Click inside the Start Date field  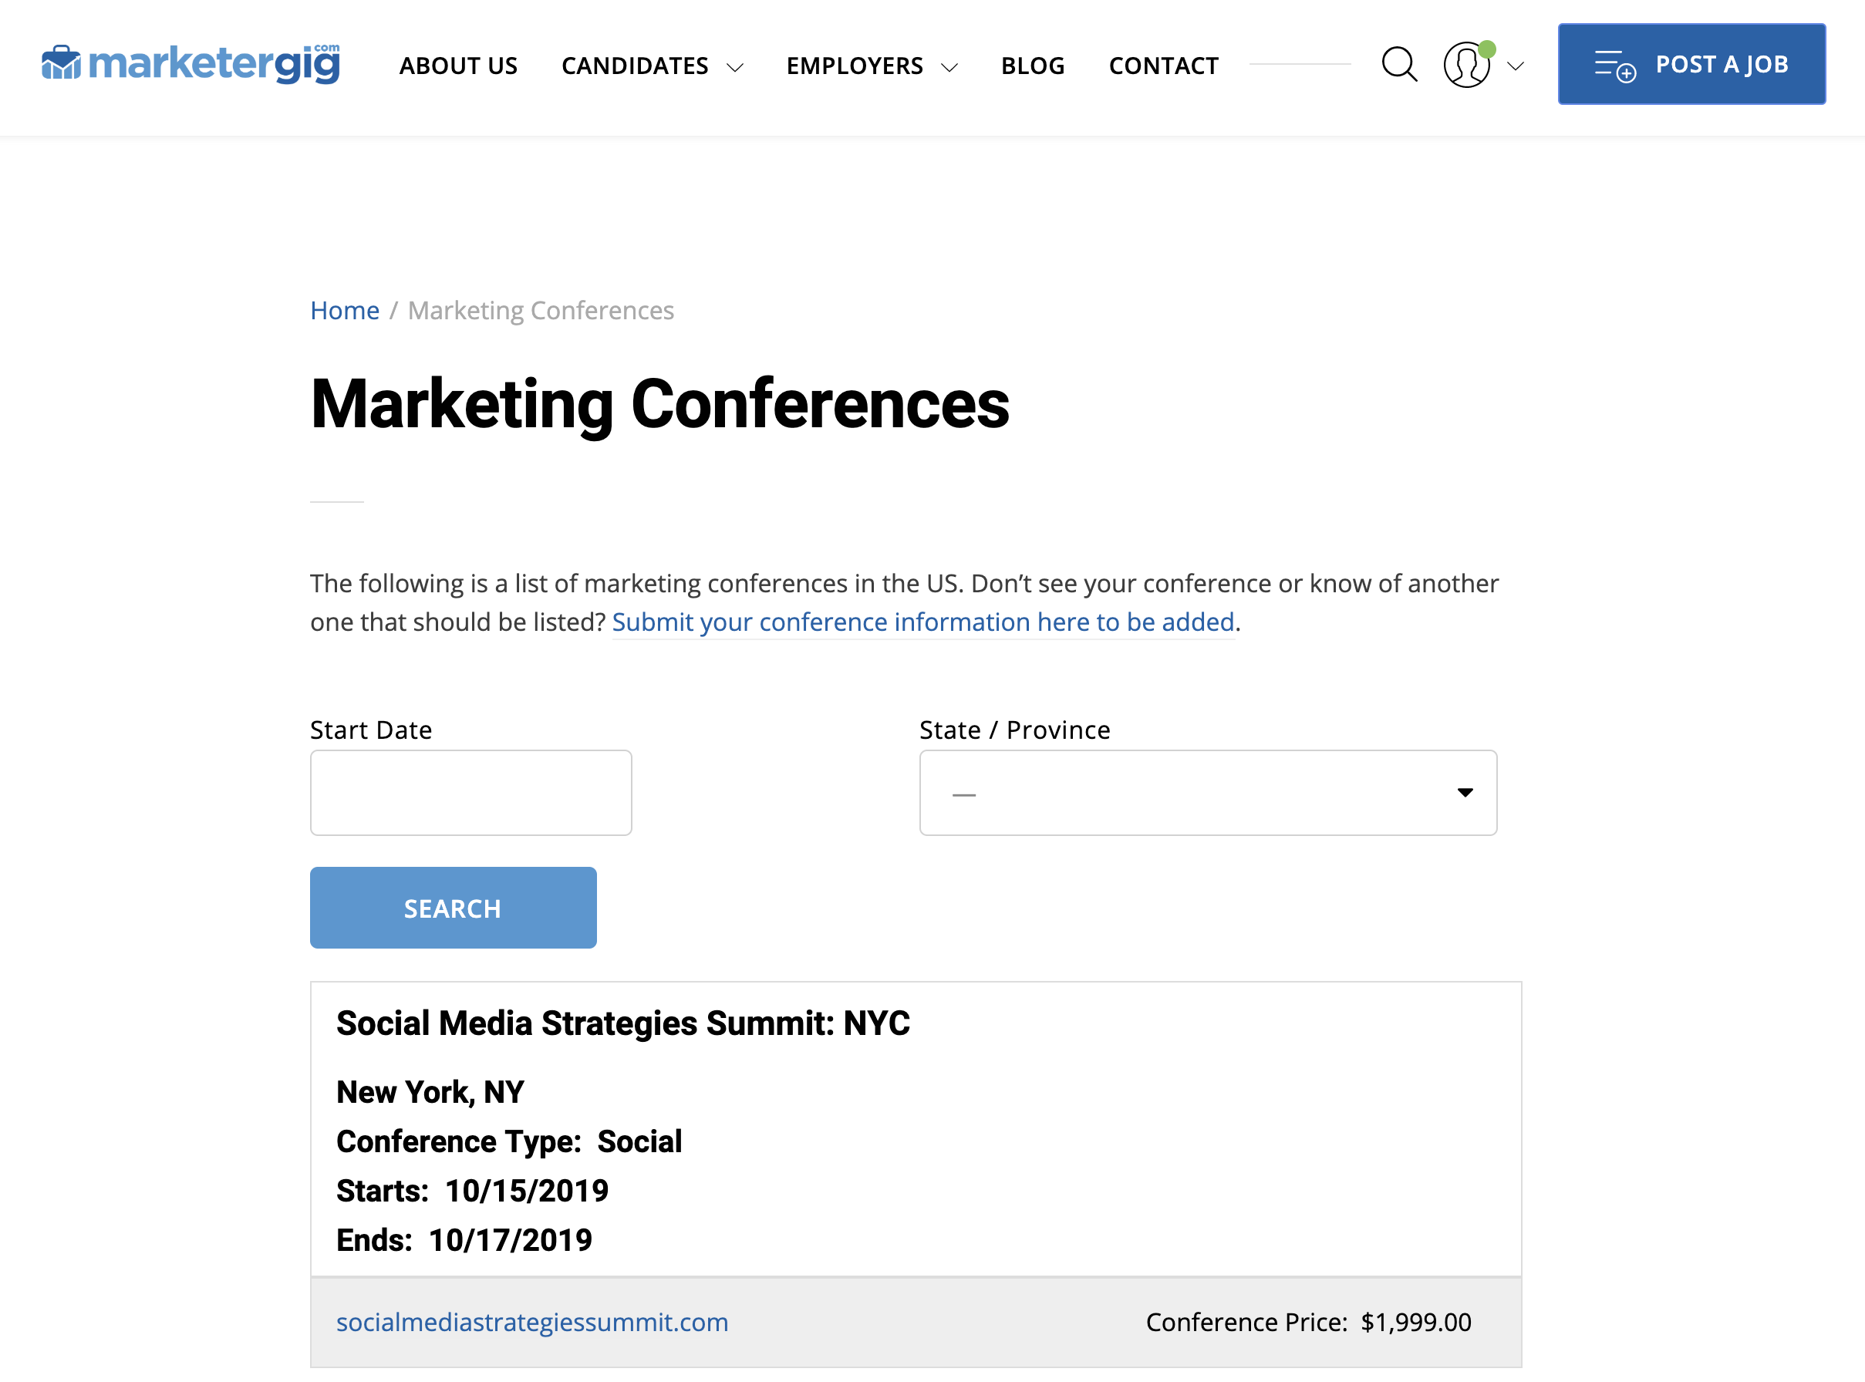[470, 792]
